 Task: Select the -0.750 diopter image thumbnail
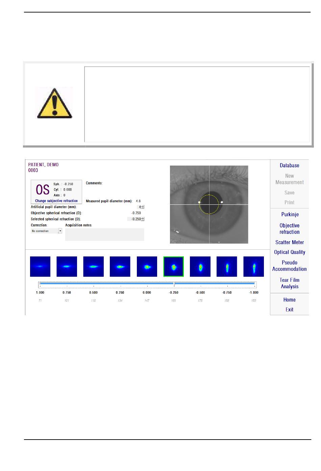(x=227, y=267)
